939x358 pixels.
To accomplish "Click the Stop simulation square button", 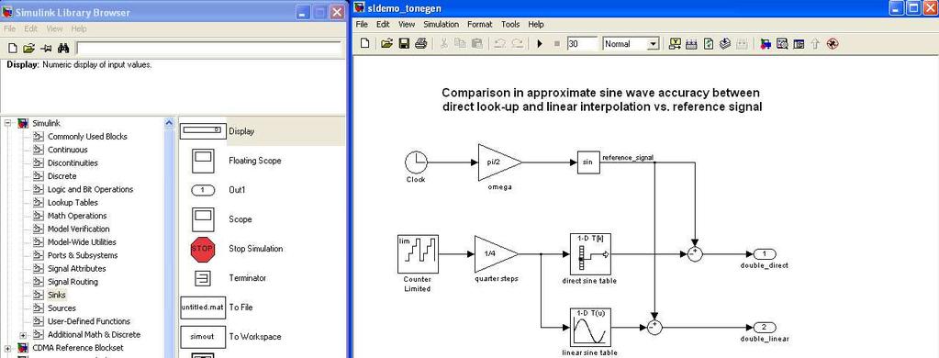I will click(556, 44).
